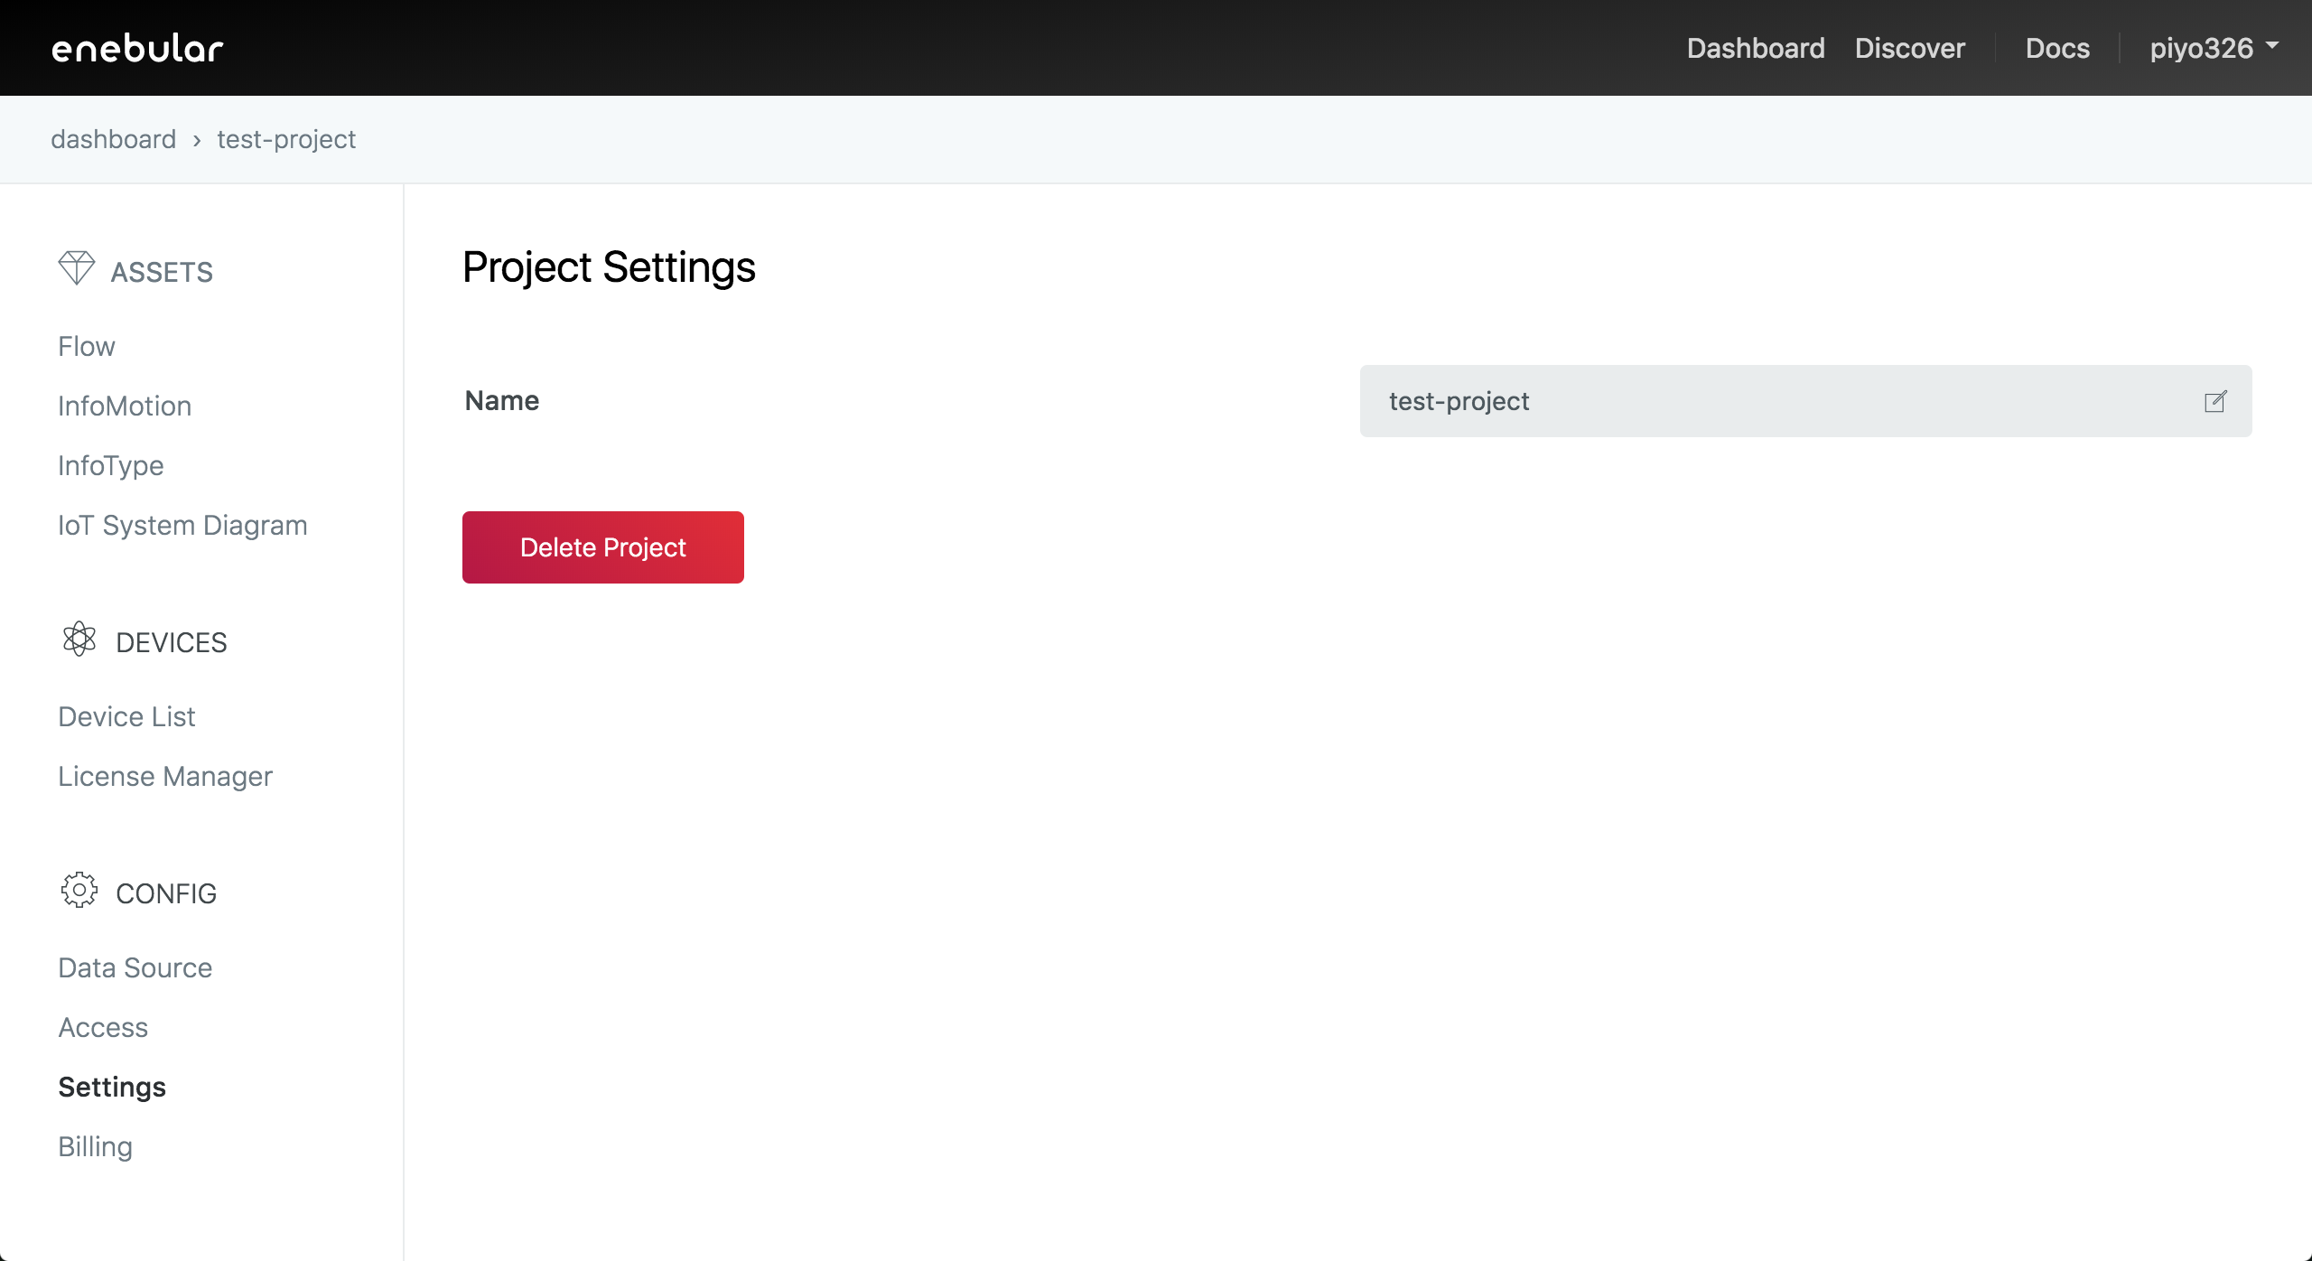
Task: Navigate to Device List
Action: [126, 717]
